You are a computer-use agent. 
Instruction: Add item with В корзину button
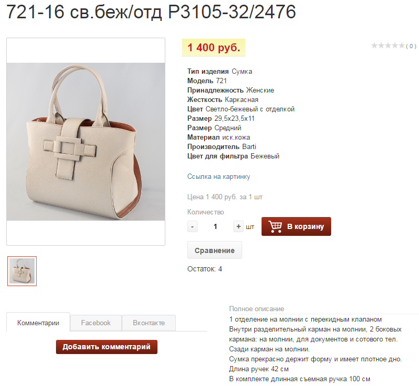(296, 226)
